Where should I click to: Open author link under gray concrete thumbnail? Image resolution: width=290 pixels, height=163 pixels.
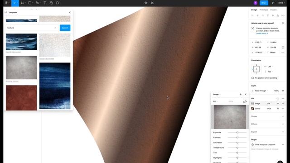tap(12, 81)
